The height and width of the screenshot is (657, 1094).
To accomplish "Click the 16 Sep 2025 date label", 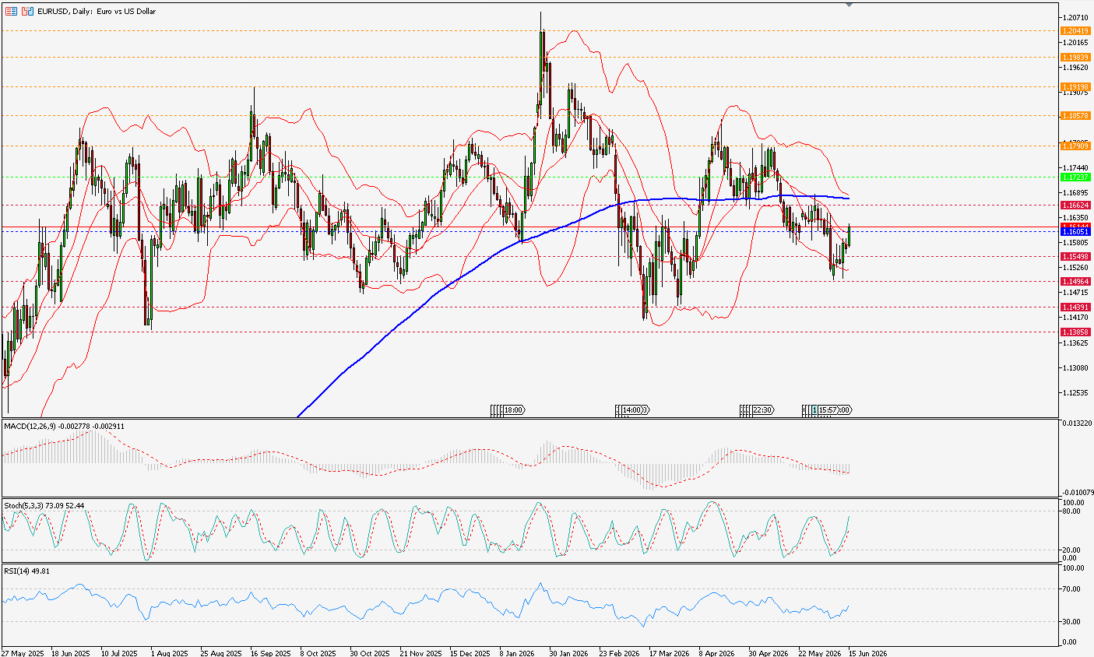I will [273, 653].
